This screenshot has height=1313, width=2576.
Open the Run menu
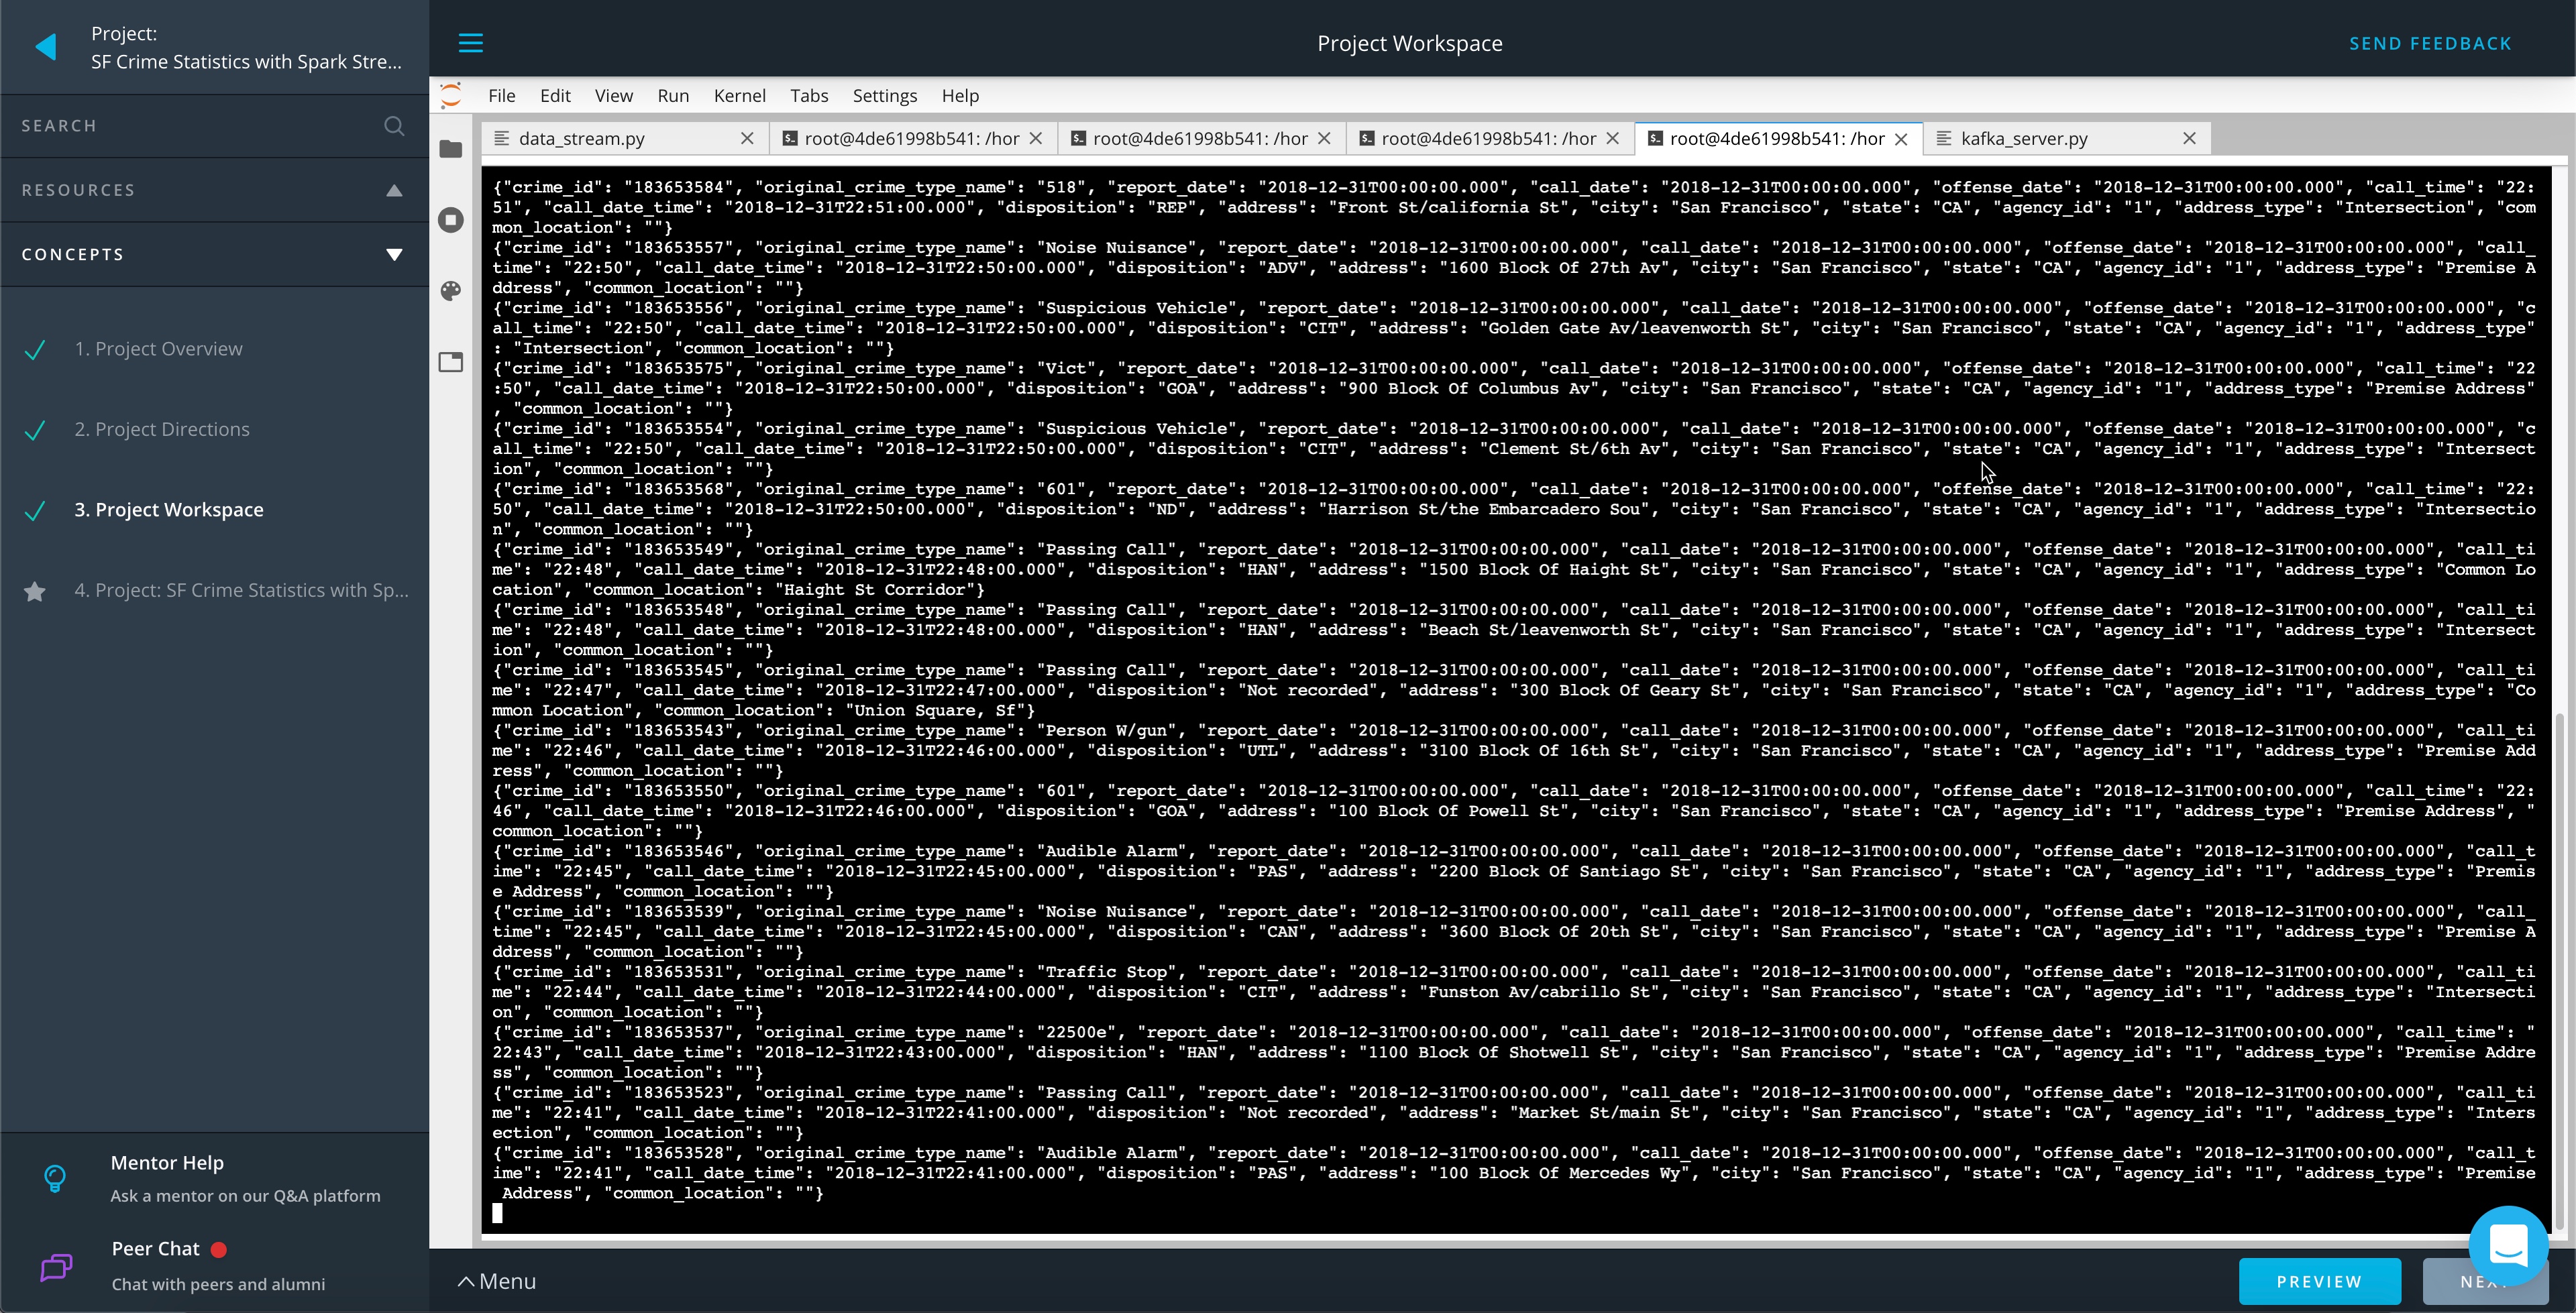coord(672,94)
